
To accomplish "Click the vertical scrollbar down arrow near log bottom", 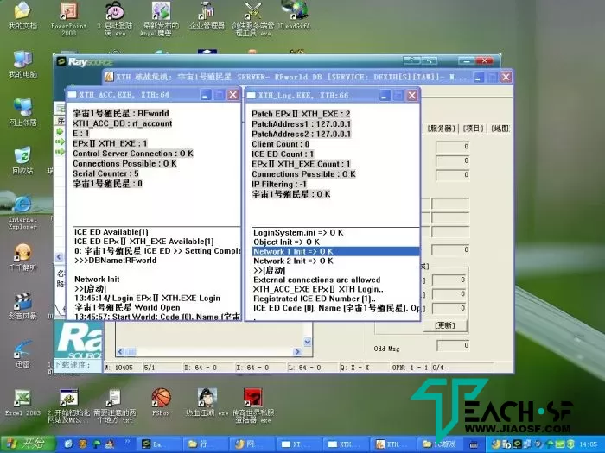I will [x=308, y=342].
